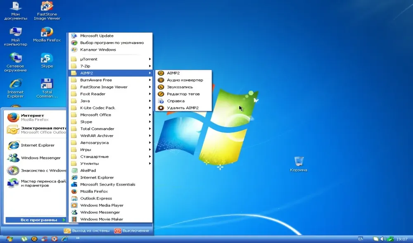Open Total Commander desktop shortcut
The height and width of the screenshot is (243, 413).
pyautogui.click(x=47, y=88)
